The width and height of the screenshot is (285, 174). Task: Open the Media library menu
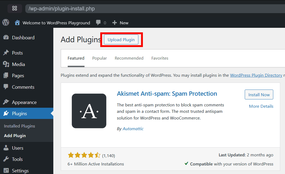18,64
